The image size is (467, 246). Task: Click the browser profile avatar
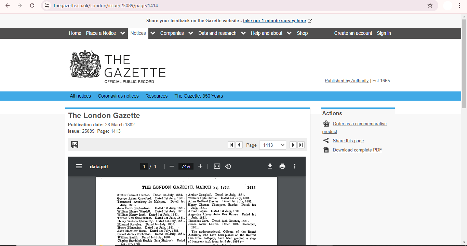point(447,5)
